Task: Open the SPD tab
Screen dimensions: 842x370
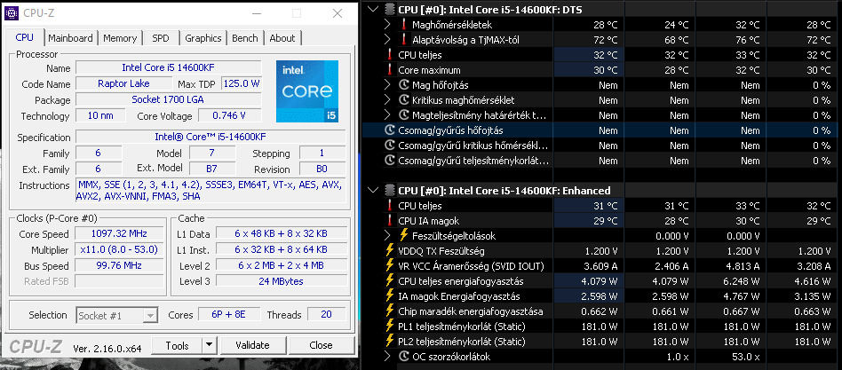Action: click(x=161, y=38)
